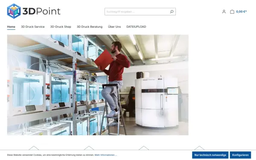Click the 3DPoint cube logo
256x160 pixels.
point(14,11)
